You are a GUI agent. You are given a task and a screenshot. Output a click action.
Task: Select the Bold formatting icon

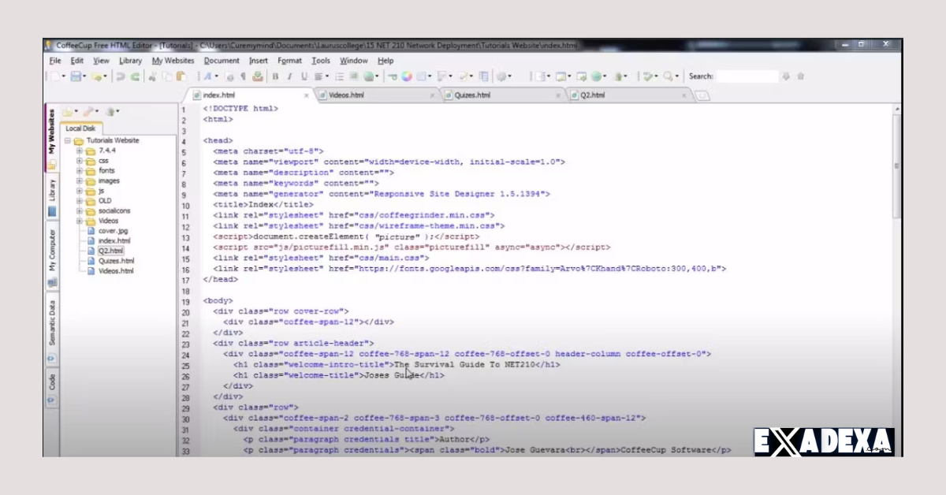276,76
